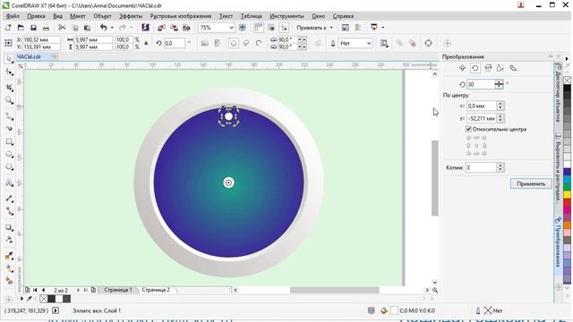The width and height of the screenshot is (573, 322).
Task: Select the Text tool in the toolbox
Action: [x=9, y=182]
